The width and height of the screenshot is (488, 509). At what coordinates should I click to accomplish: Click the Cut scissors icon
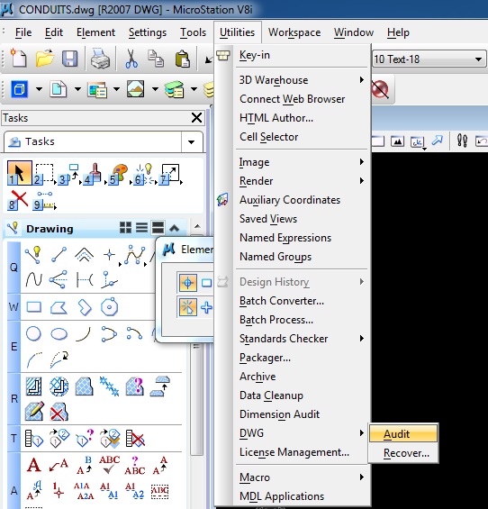tap(131, 59)
